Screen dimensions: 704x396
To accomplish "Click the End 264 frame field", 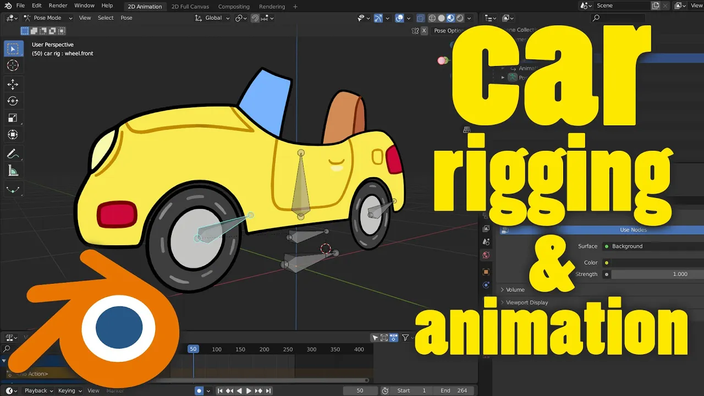I will click(453, 391).
